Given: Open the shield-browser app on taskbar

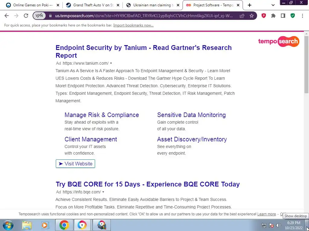Looking at the screenshot, I should (x=82, y=225).
